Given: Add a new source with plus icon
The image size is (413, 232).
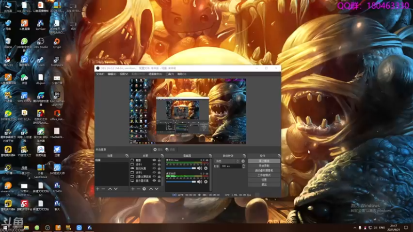Looking at the screenshot, I should (133, 189).
